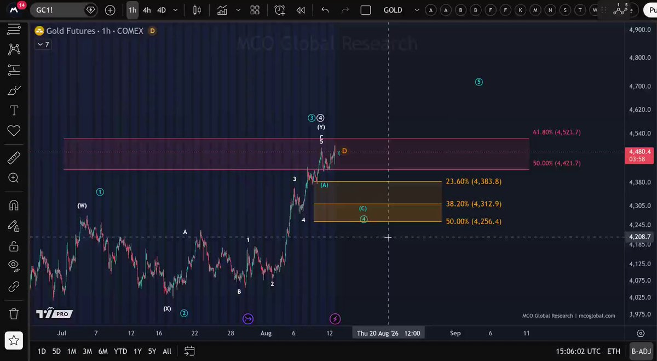Image resolution: width=657 pixels, height=361 pixels.
Task: Toggle hide all drawings eye icon
Action: tap(14, 265)
